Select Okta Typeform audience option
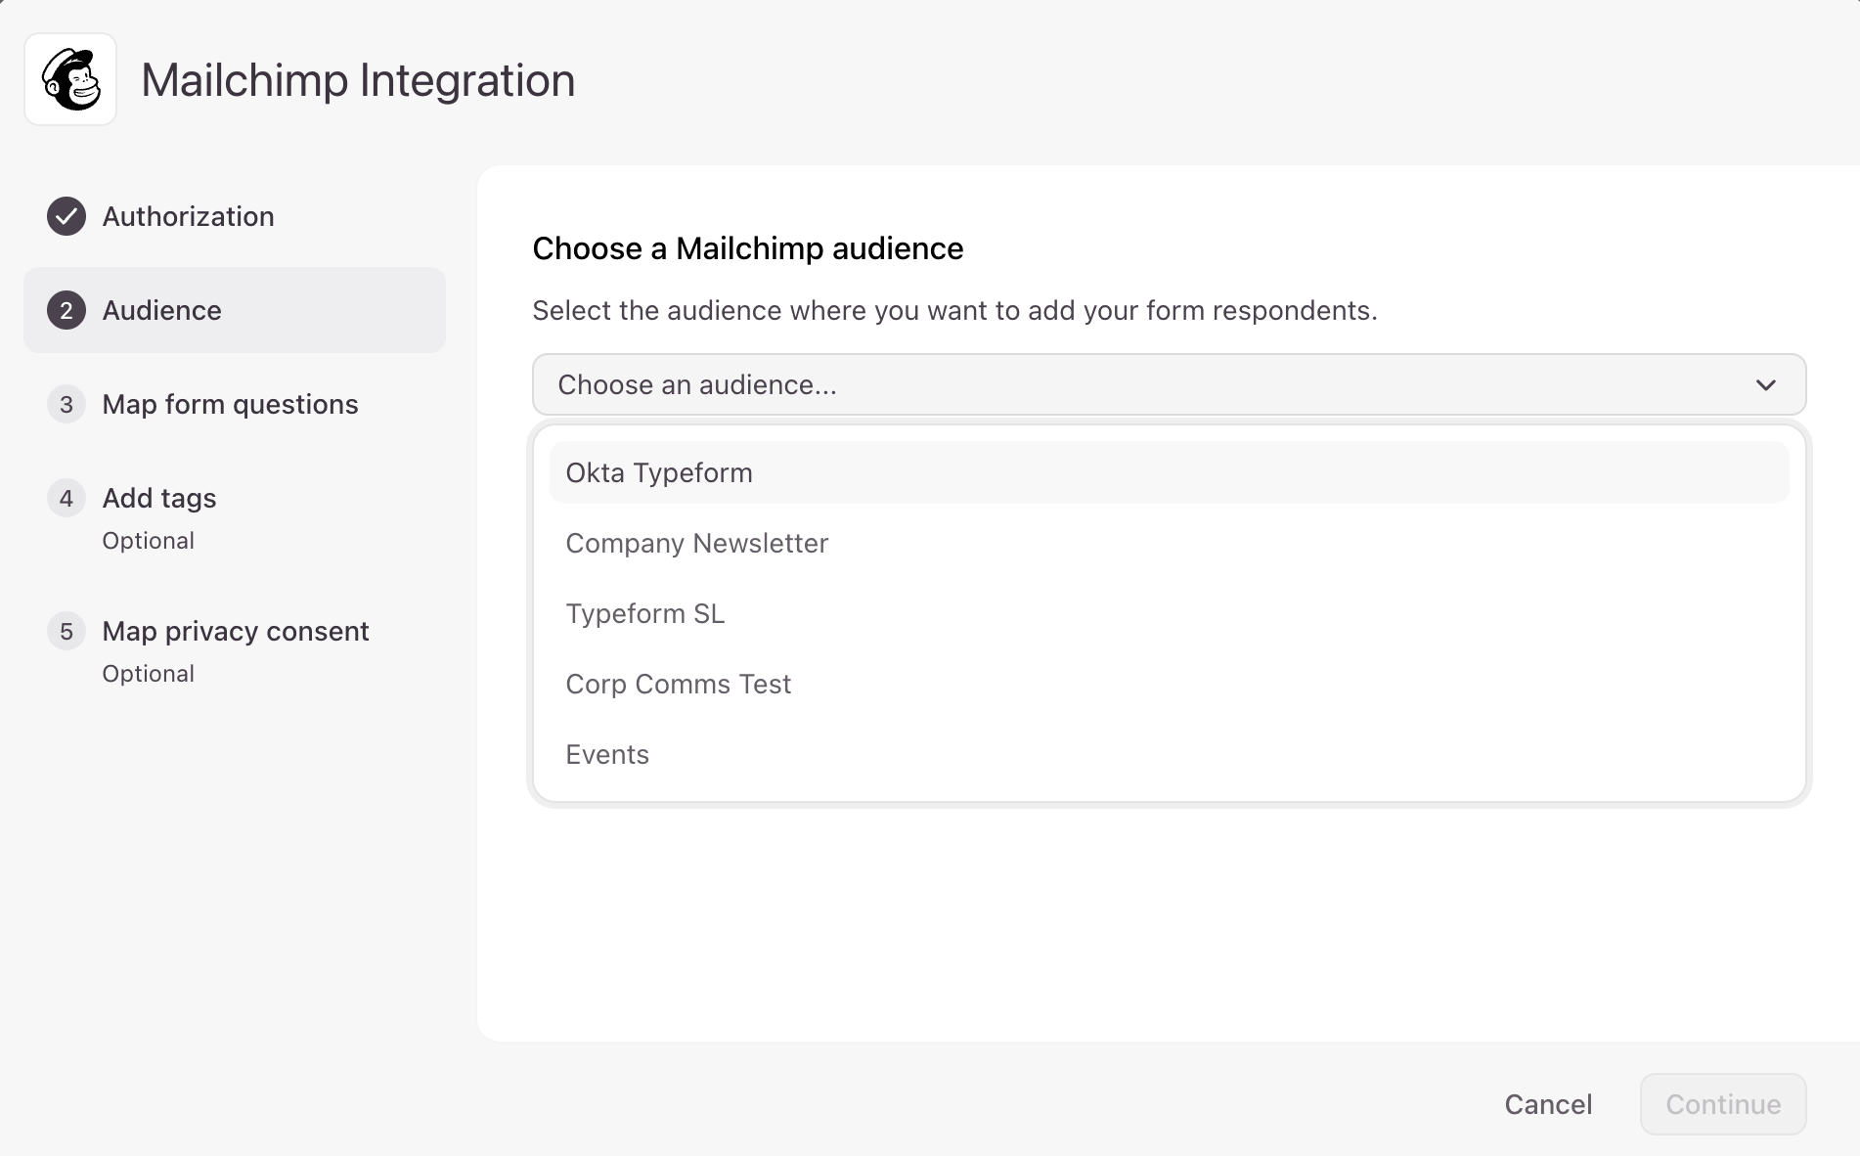The image size is (1860, 1156). [x=1169, y=472]
